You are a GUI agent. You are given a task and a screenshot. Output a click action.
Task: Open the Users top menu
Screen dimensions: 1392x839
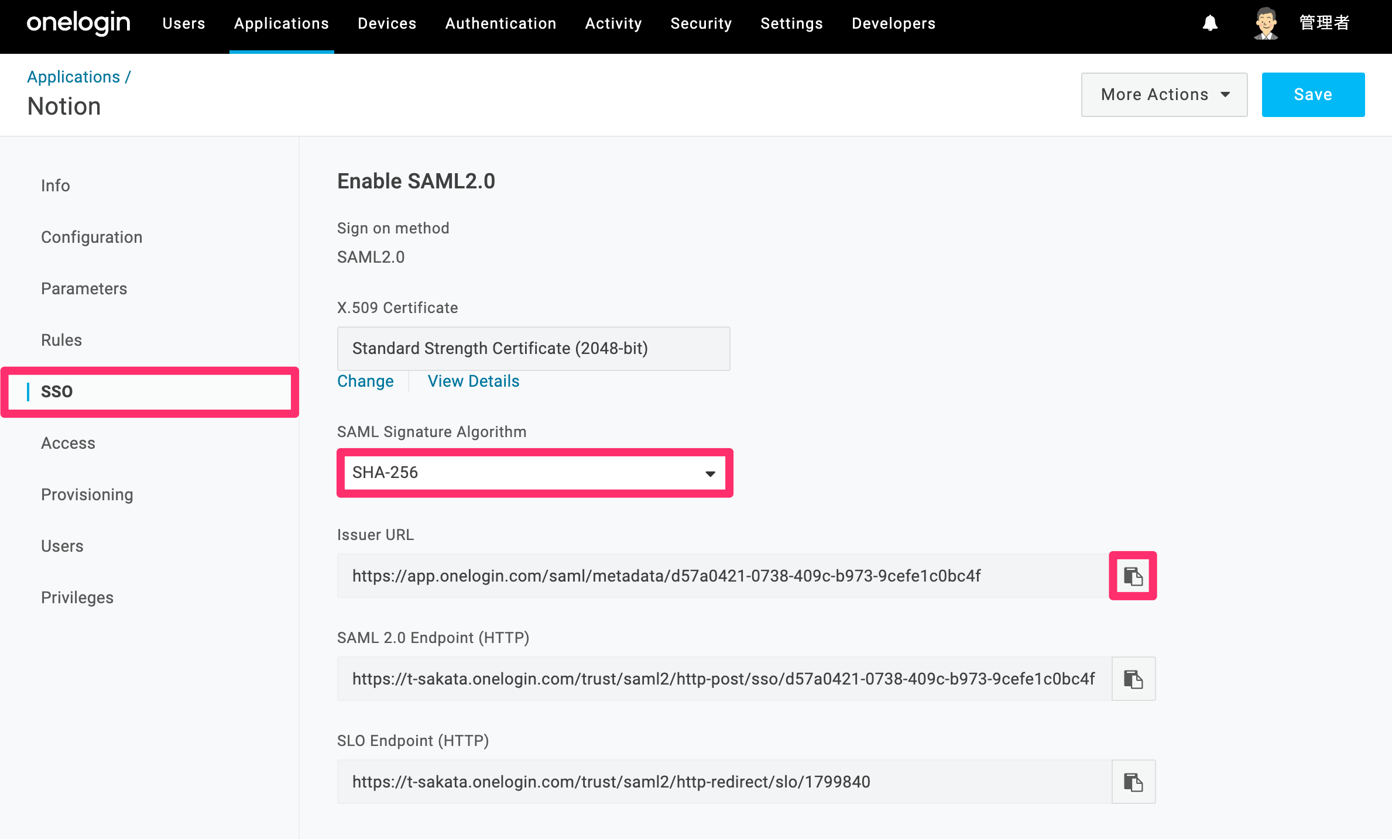click(x=184, y=23)
